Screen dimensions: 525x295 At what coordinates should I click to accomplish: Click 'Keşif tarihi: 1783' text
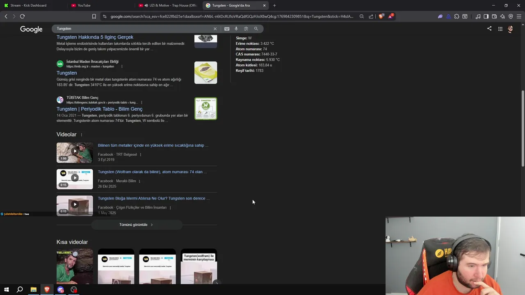[x=249, y=70]
